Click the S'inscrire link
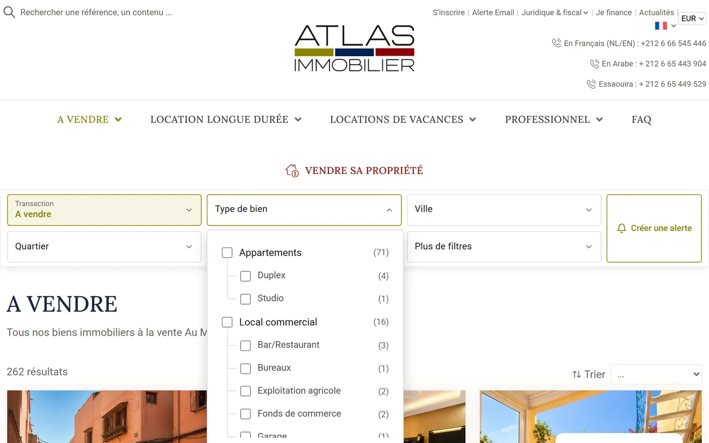The image size is (709, 443). click(449, 13)
